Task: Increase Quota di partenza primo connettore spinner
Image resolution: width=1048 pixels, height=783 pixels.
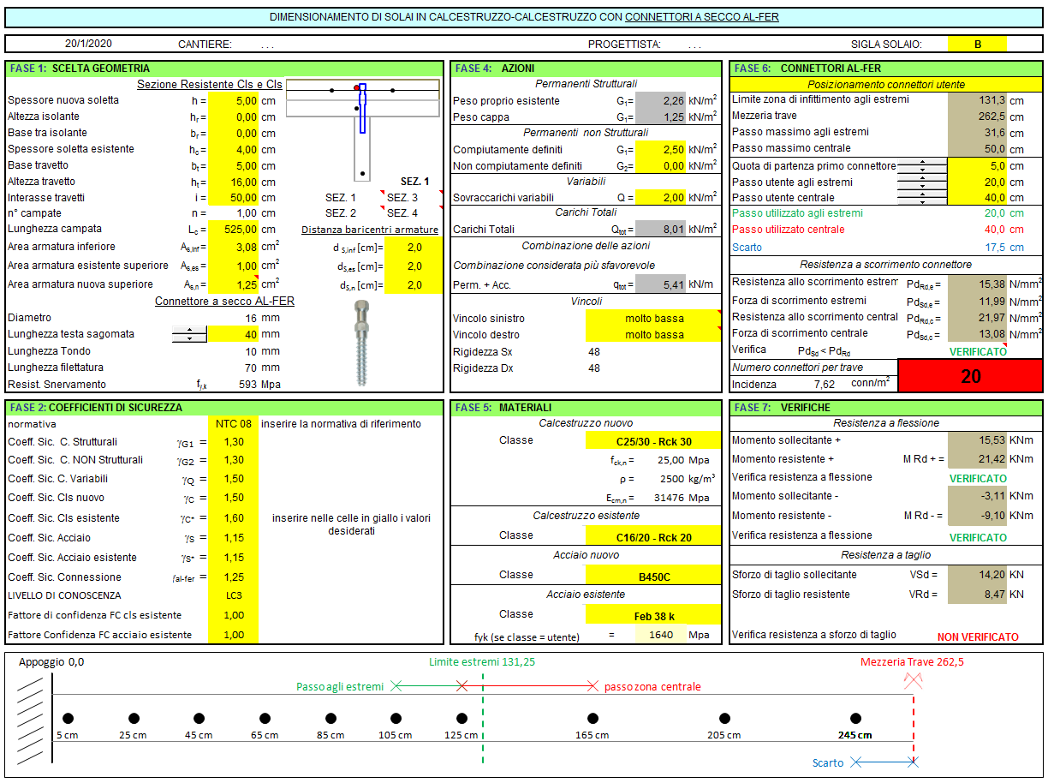Action: click(x=922, y=162)
